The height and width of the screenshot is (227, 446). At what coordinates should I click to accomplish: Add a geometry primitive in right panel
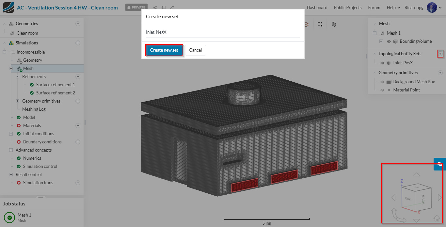pyautogui.click(x=440, y=73)
